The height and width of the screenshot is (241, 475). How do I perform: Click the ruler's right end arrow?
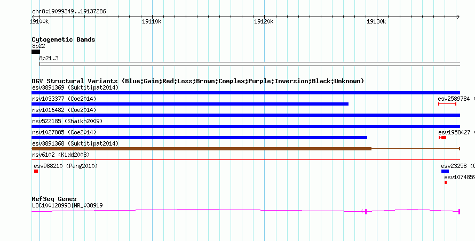coord(458,17)
